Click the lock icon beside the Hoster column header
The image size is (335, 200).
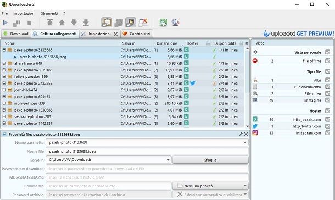pyautogui.click(x=208, y=43)
